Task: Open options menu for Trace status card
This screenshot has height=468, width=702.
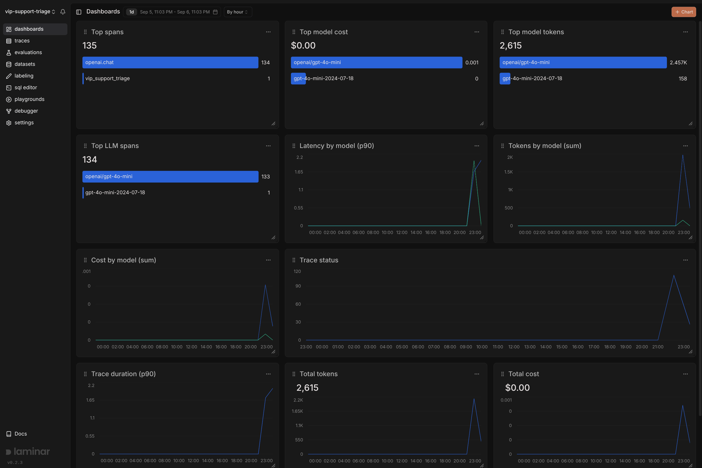Action: [x=685, y=260]
